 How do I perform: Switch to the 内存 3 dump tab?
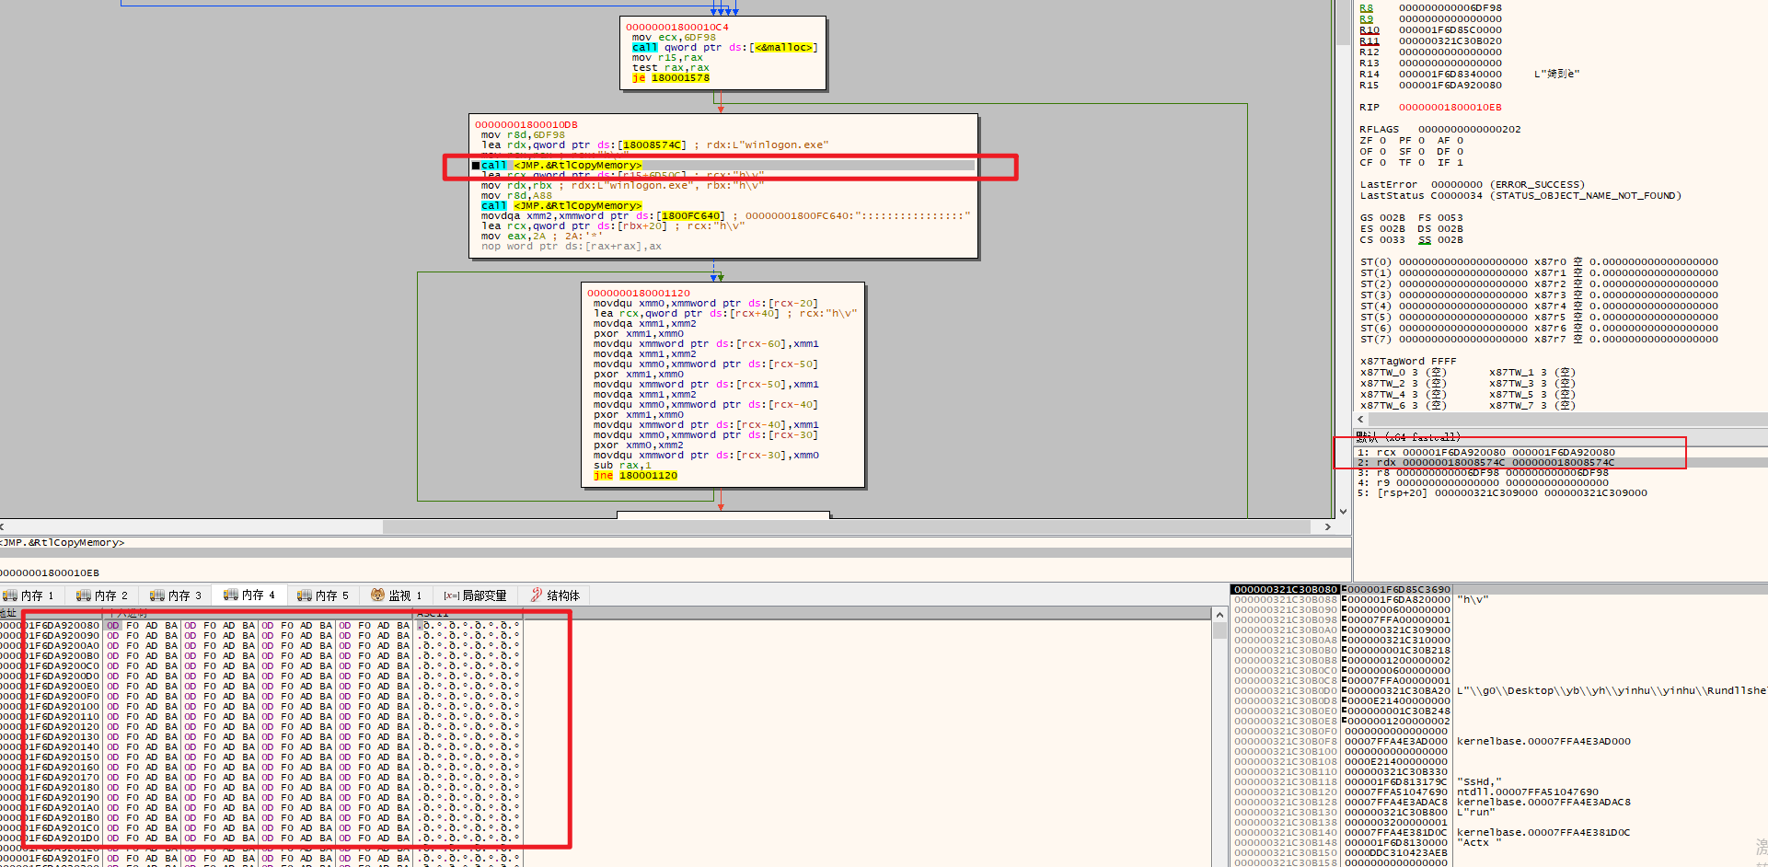[176, 595]
